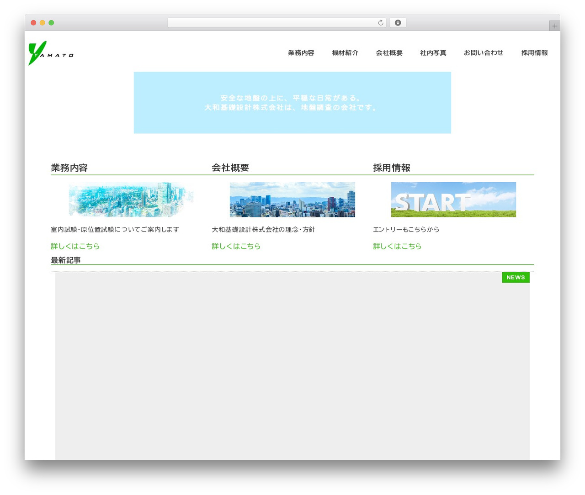
Task: Select 社内写真 in the top navigation
Action: [x=433, y=53]
